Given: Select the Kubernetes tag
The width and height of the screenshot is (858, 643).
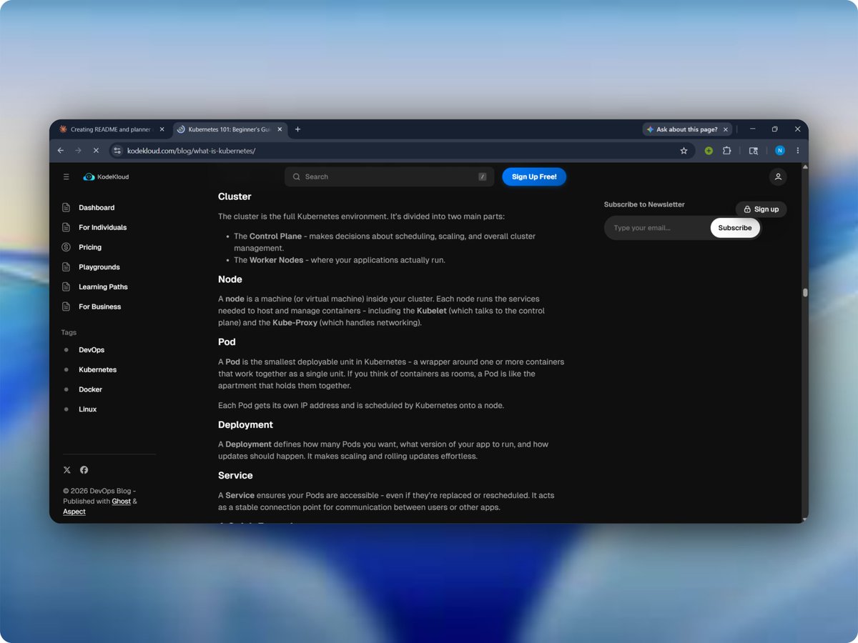Looking at the screenshot, I should tap(98, 369).
